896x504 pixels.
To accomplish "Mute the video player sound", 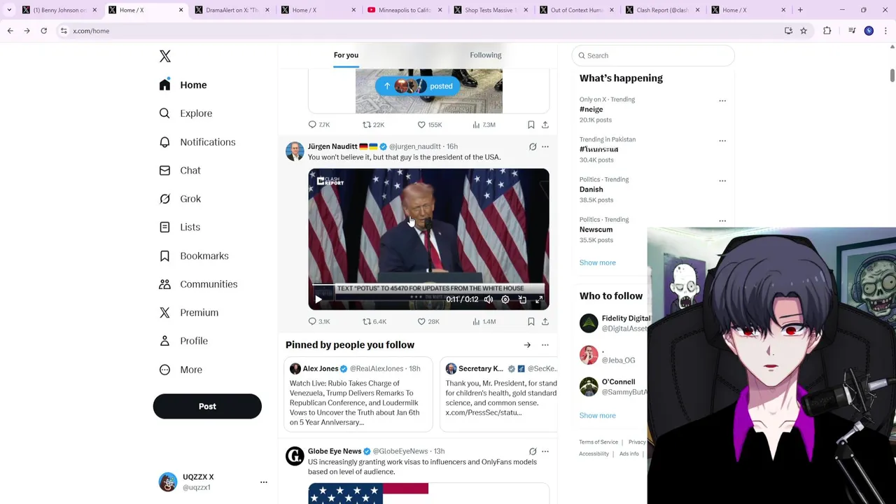I will [489, 300].
